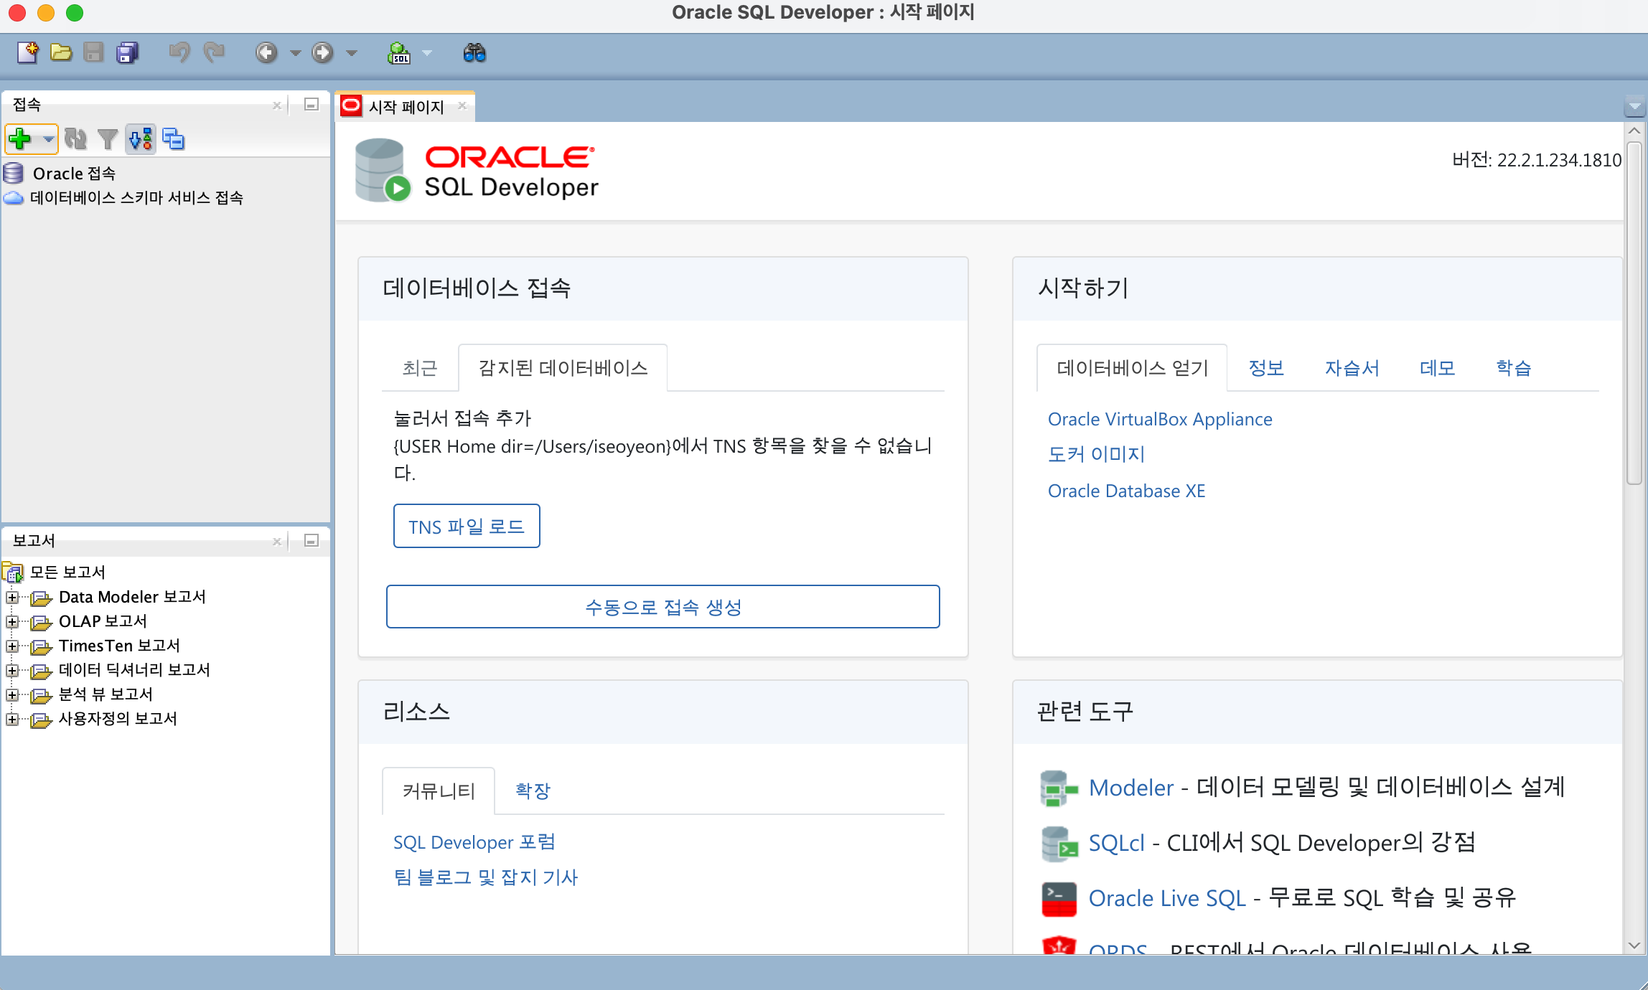This screenshot has width=1648, height=990.
Task: Switch to the 최근 tab
Action: click(420, 368)
